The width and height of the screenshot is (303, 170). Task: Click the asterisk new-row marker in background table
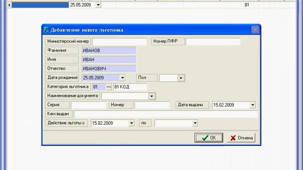point(9,5)
